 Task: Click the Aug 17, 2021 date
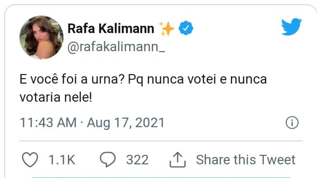tap(125, 123)
